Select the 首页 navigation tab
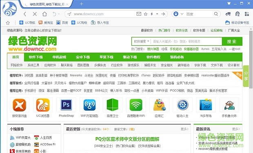 click(16, 57)
